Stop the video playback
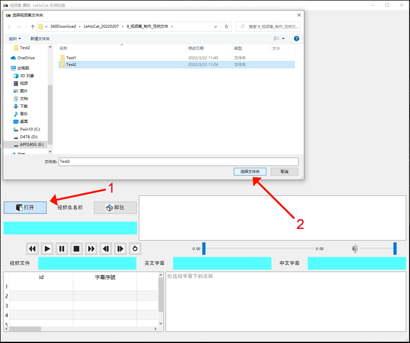Viewport: 410px width, 343px height. pos(76,249)
